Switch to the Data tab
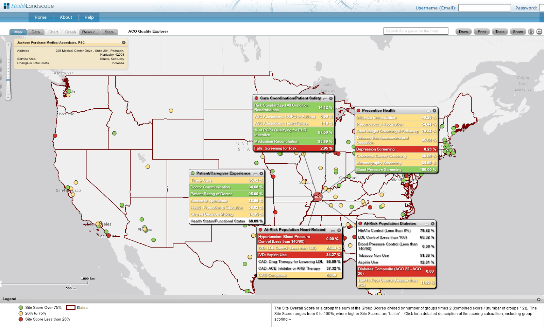Image resolution: width=544 pixels, height=327 pixels. 36,32
